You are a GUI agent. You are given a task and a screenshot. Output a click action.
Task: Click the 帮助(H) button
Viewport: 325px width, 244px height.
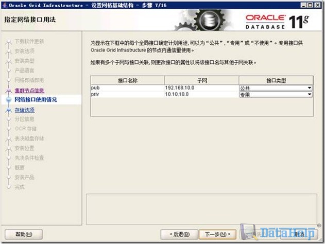click(24, 234)
